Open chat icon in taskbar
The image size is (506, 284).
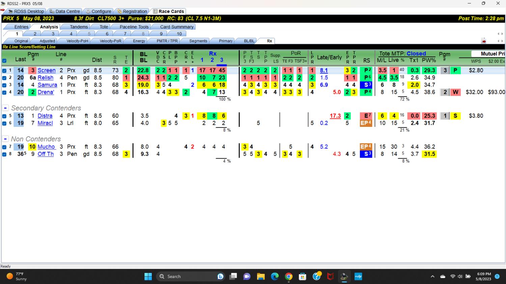(x=247, y=277)
